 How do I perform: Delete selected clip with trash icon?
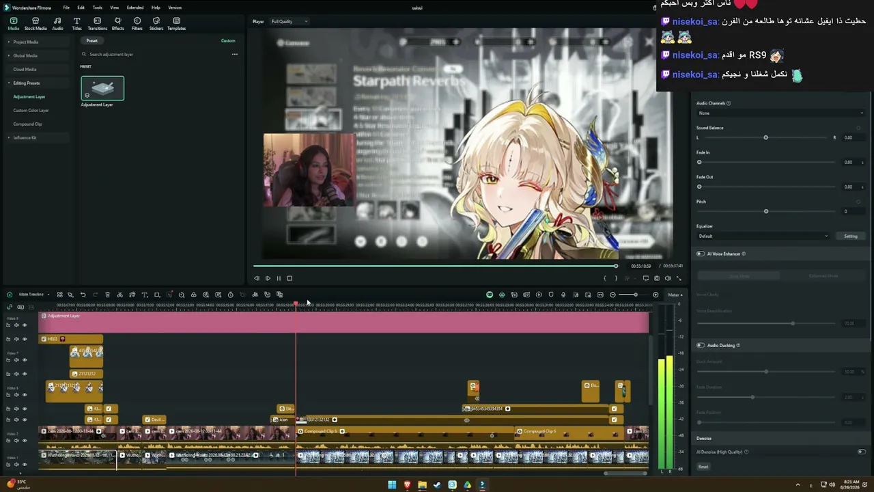107,295
